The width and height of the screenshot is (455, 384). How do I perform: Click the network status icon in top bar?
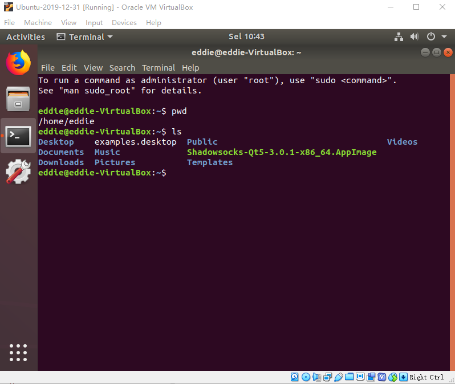[x=399, y=37]
